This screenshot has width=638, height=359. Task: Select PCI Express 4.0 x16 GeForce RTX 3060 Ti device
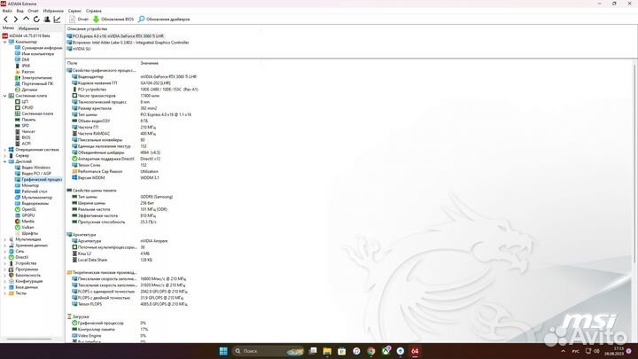(115, 36)
